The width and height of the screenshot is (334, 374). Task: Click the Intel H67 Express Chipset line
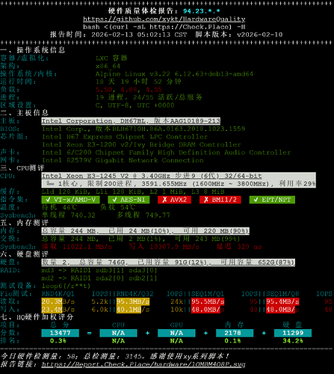125,137
